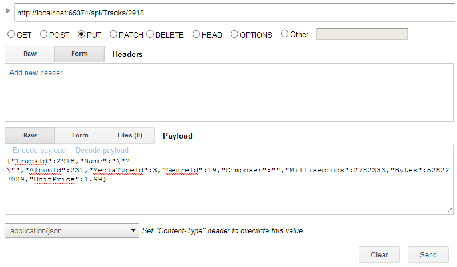
Task: Click the custom method text field
Action: tap(362, 34)
